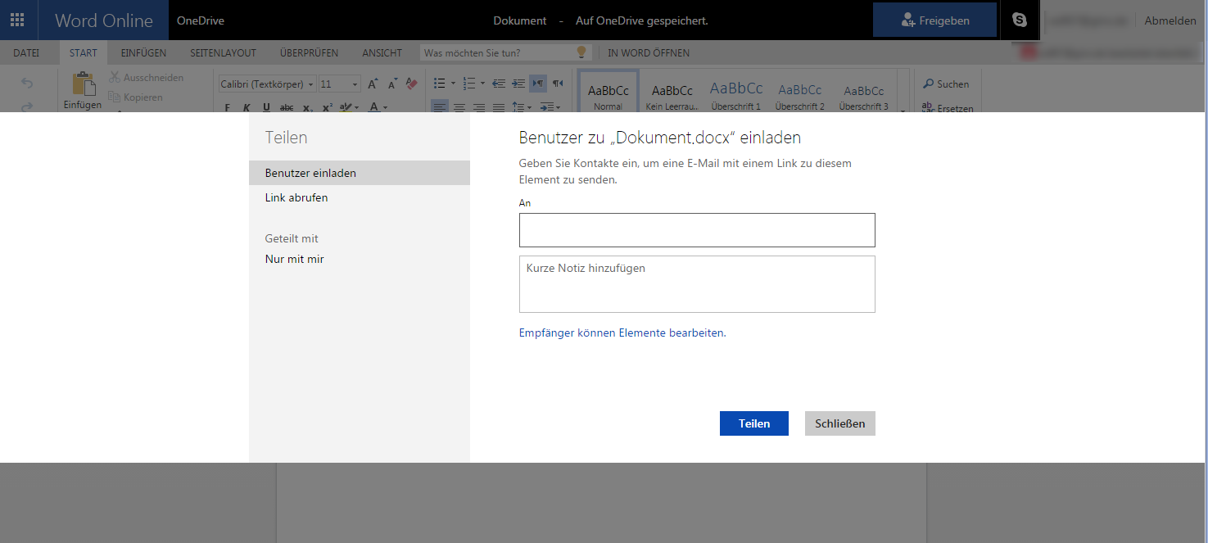Viewport: 1208px width, 543px height.
Task: Click IN WORD ÖFFNEN
Action: click(x=649, y=53)
